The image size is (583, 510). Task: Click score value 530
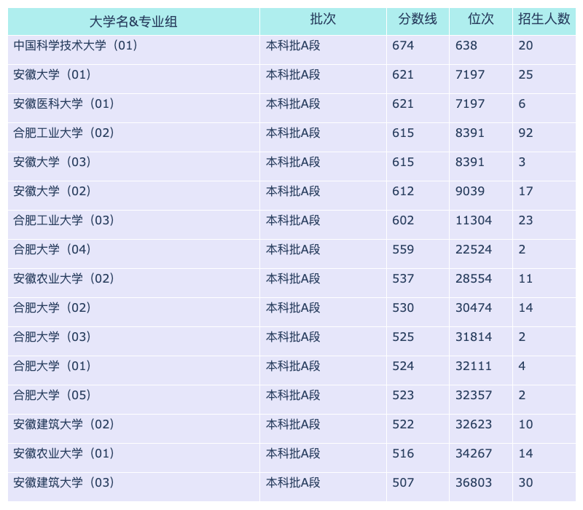point(403,307)
